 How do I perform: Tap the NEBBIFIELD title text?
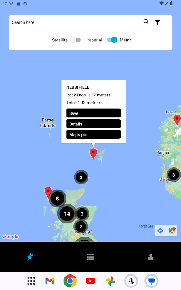click(x=78, y=87)
